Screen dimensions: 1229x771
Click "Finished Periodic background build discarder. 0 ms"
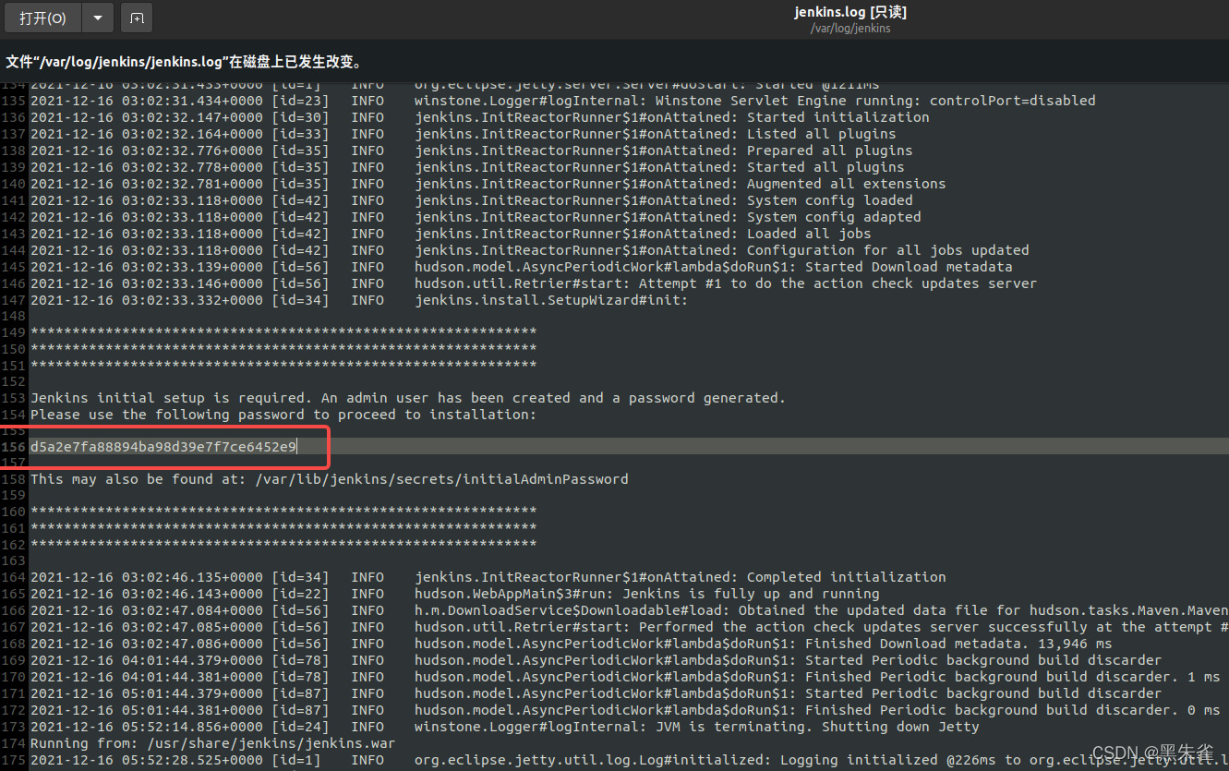[625, 710]
